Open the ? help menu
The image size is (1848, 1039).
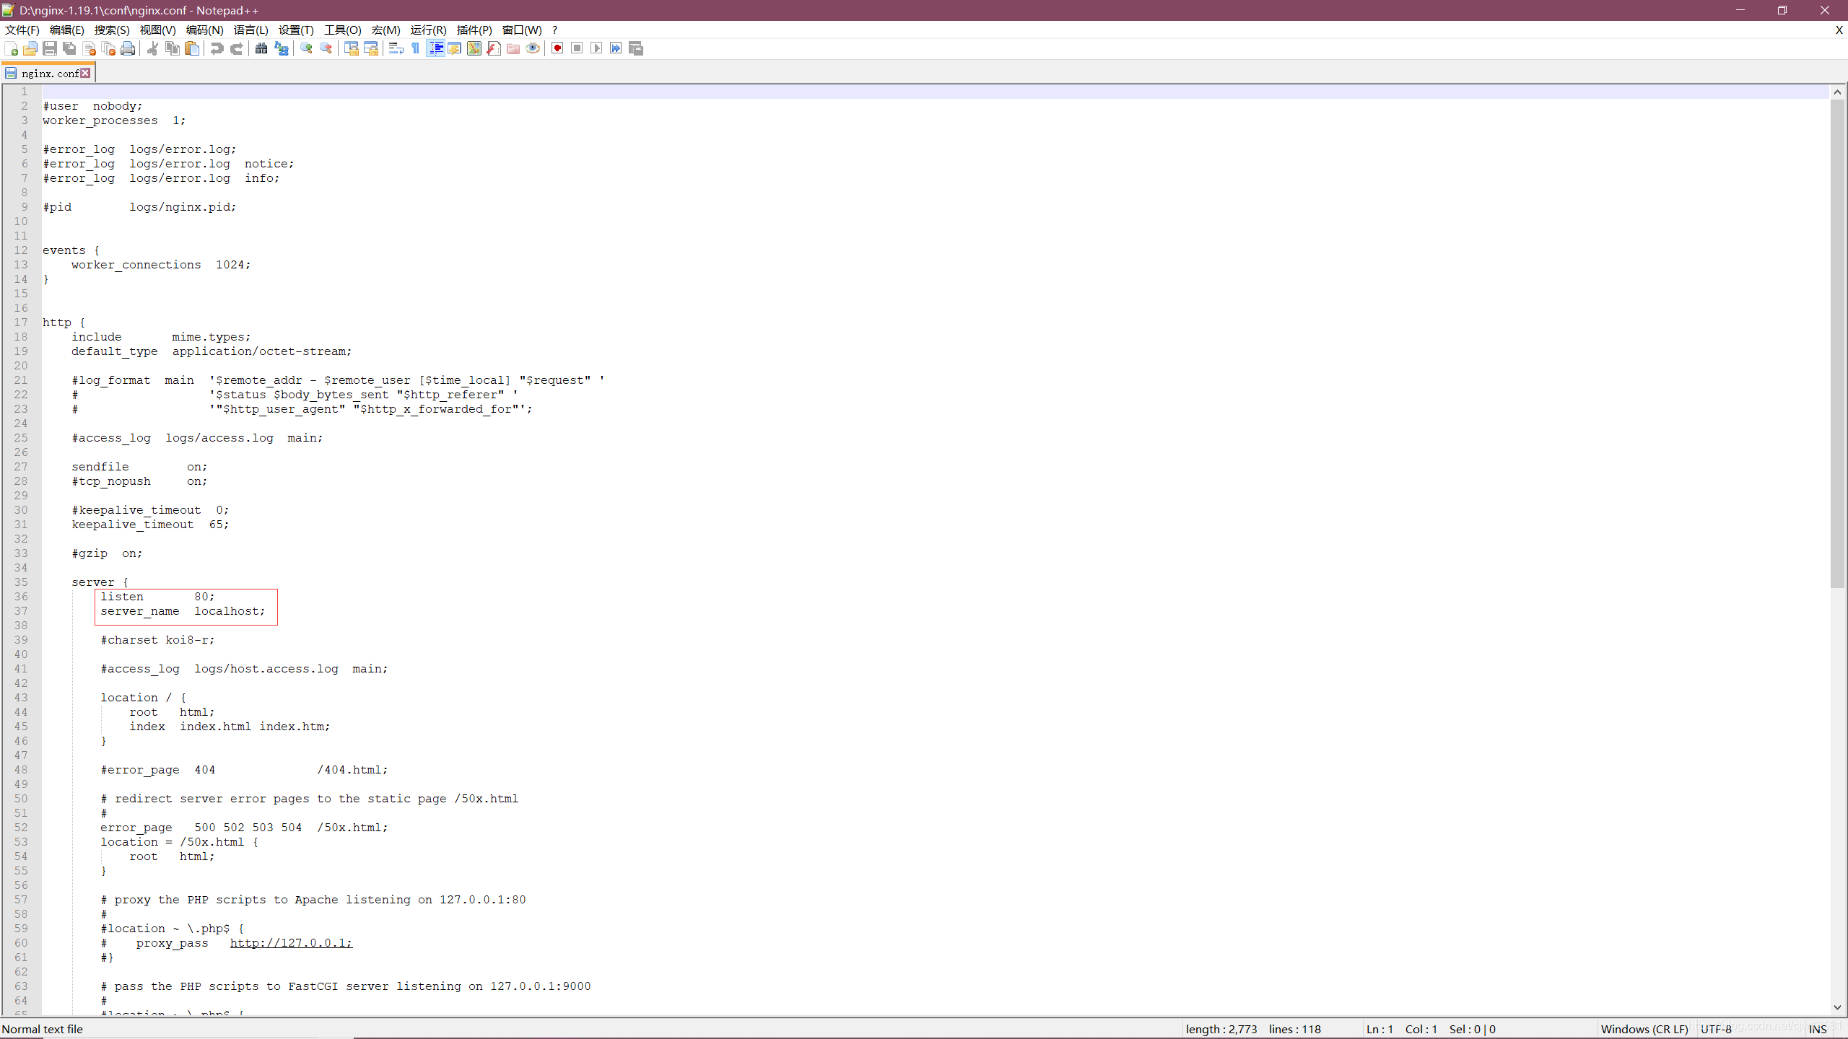[x=554, y=30]
